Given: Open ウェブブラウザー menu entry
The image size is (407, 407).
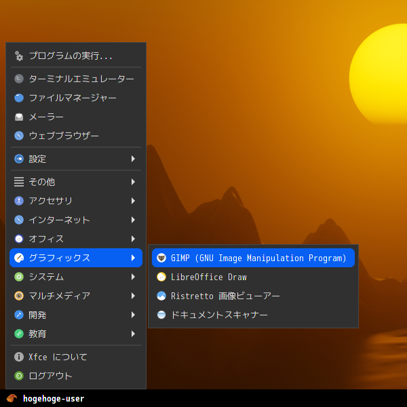Looking at the screenshot, I should (x=76, y=136).
